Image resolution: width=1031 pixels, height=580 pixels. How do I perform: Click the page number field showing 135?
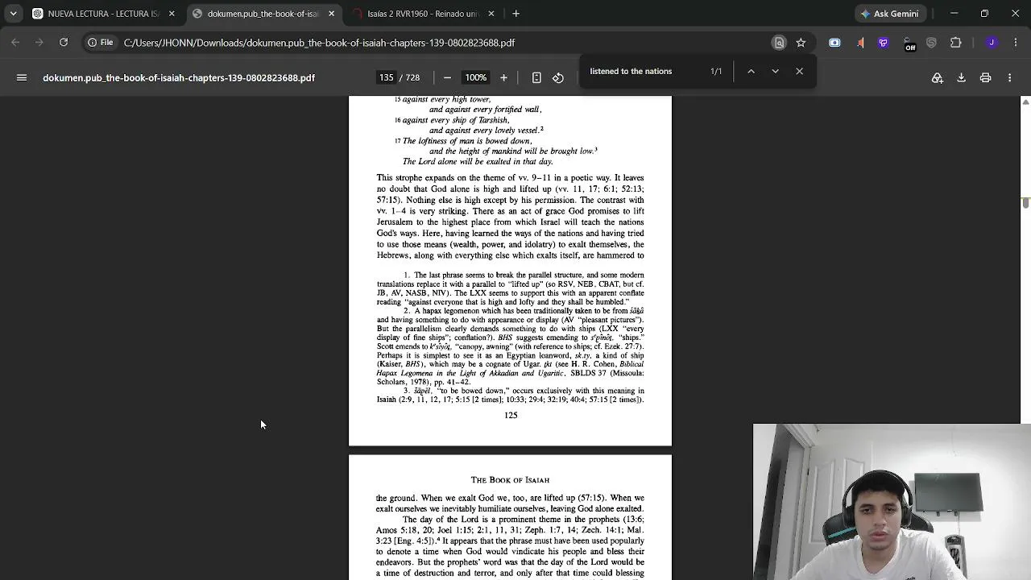click(387, 77)
